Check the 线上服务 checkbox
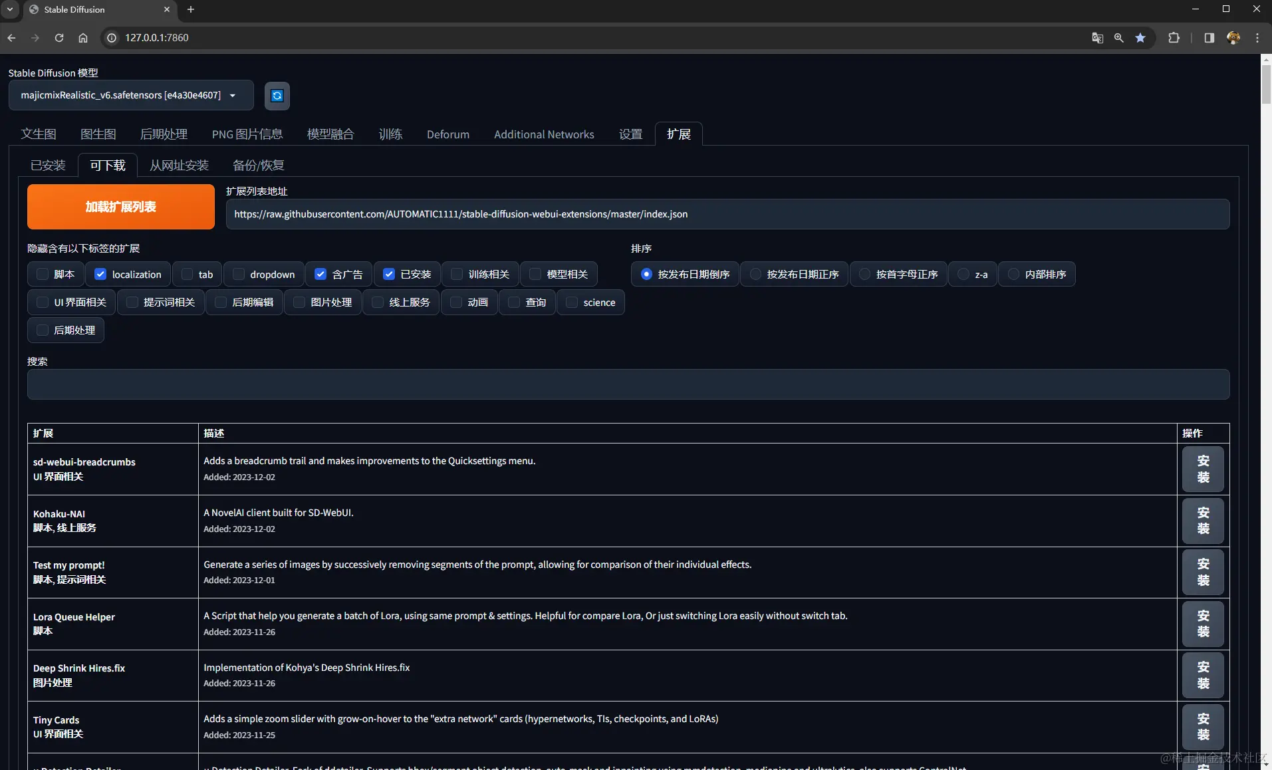The height and width of the screenshot is (770, 1272). (x=378, y=302)
